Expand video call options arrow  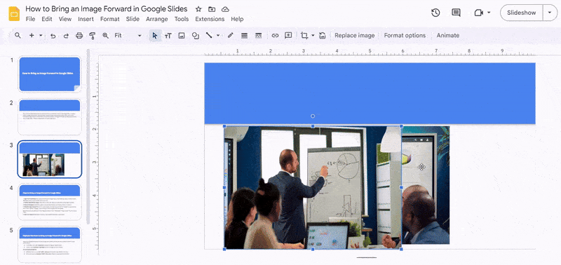(x=489, y=13)
